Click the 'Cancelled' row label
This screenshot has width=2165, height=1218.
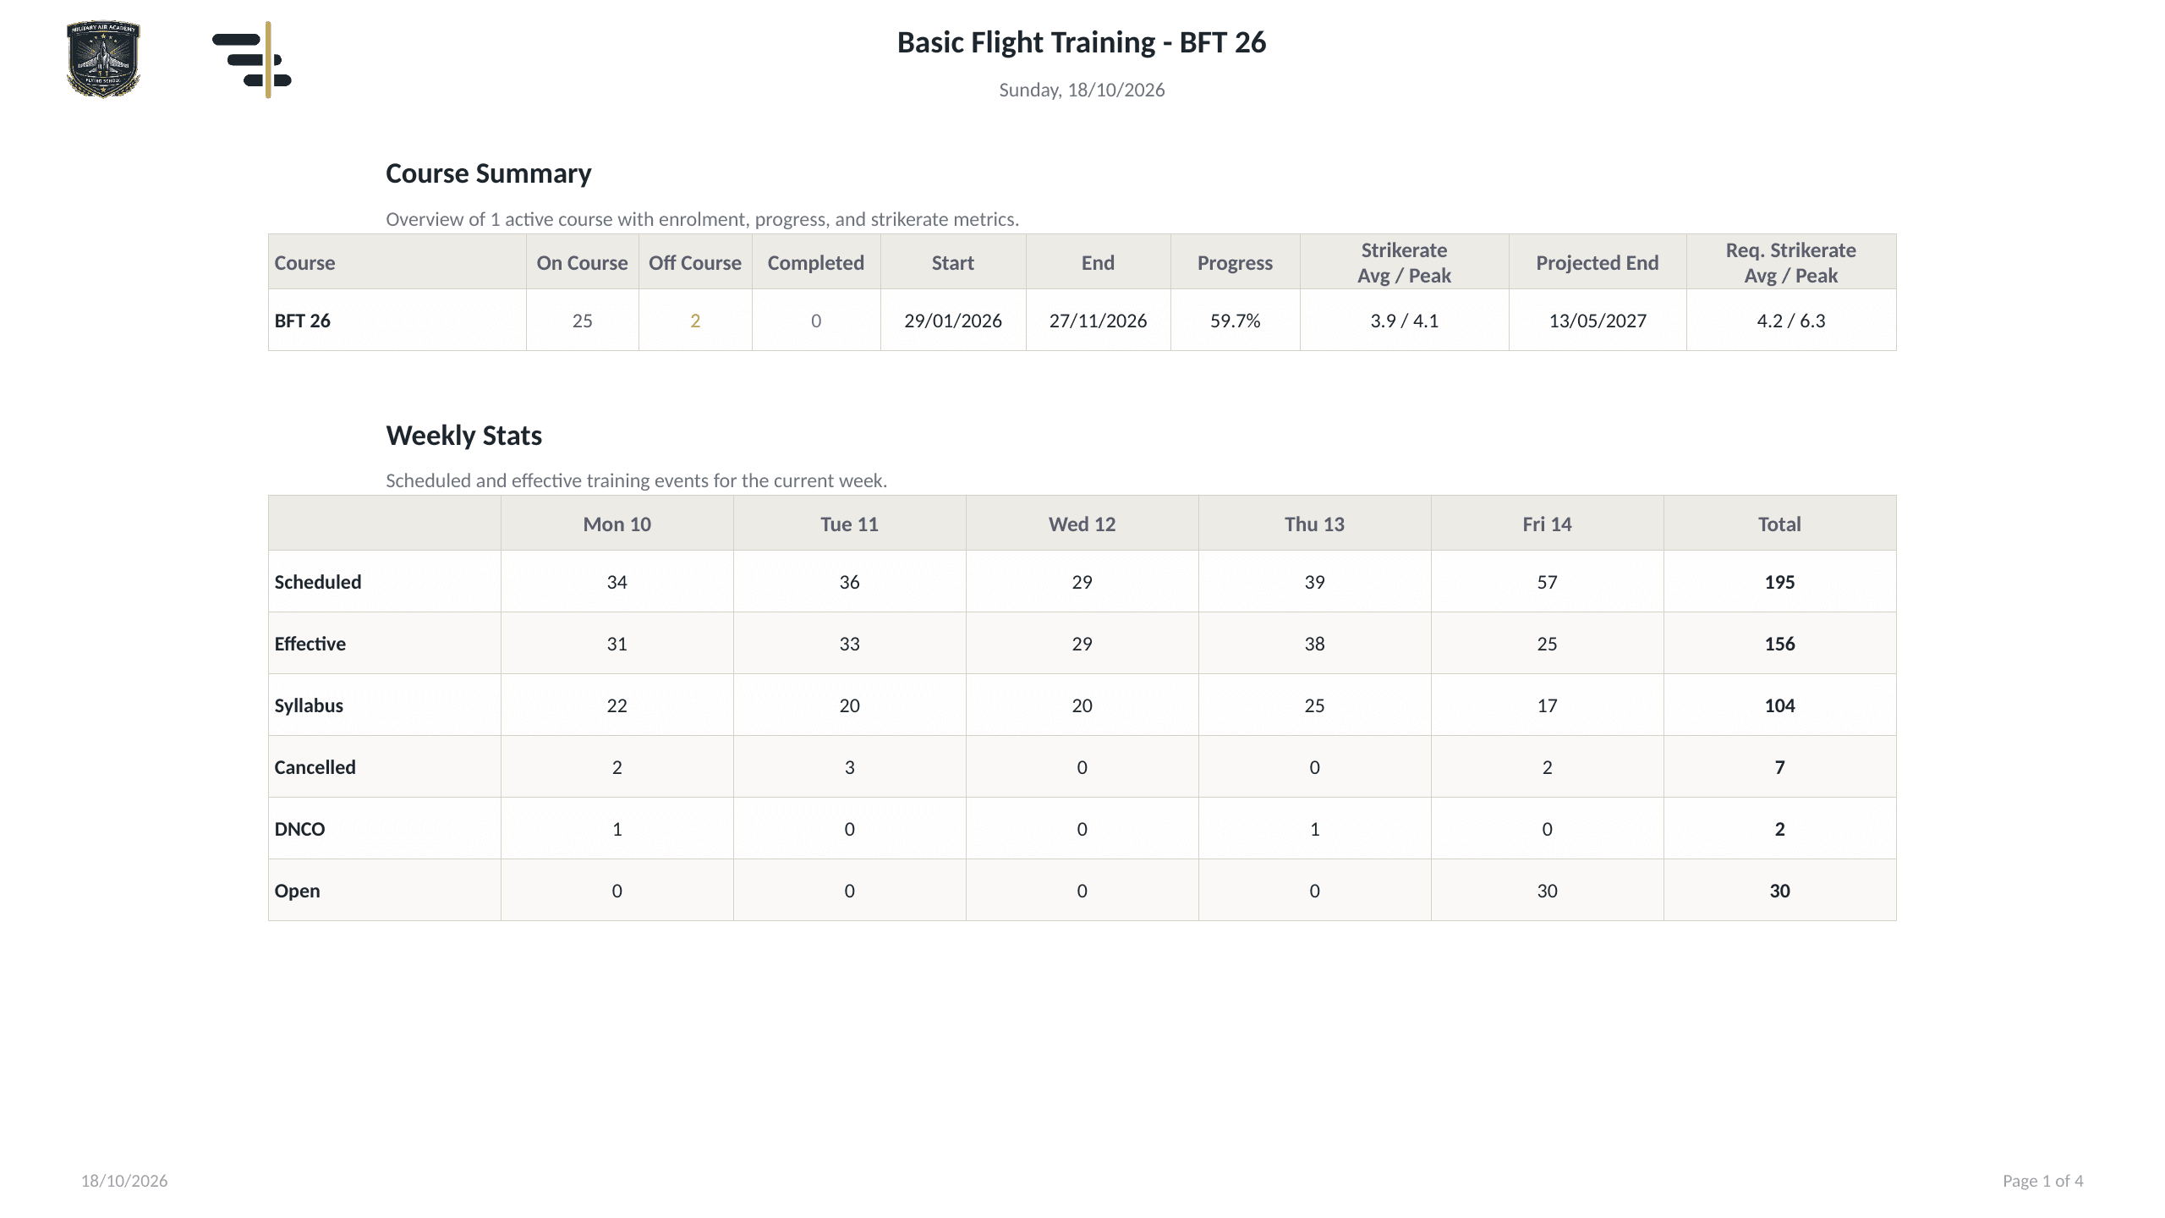coord(315,767)
